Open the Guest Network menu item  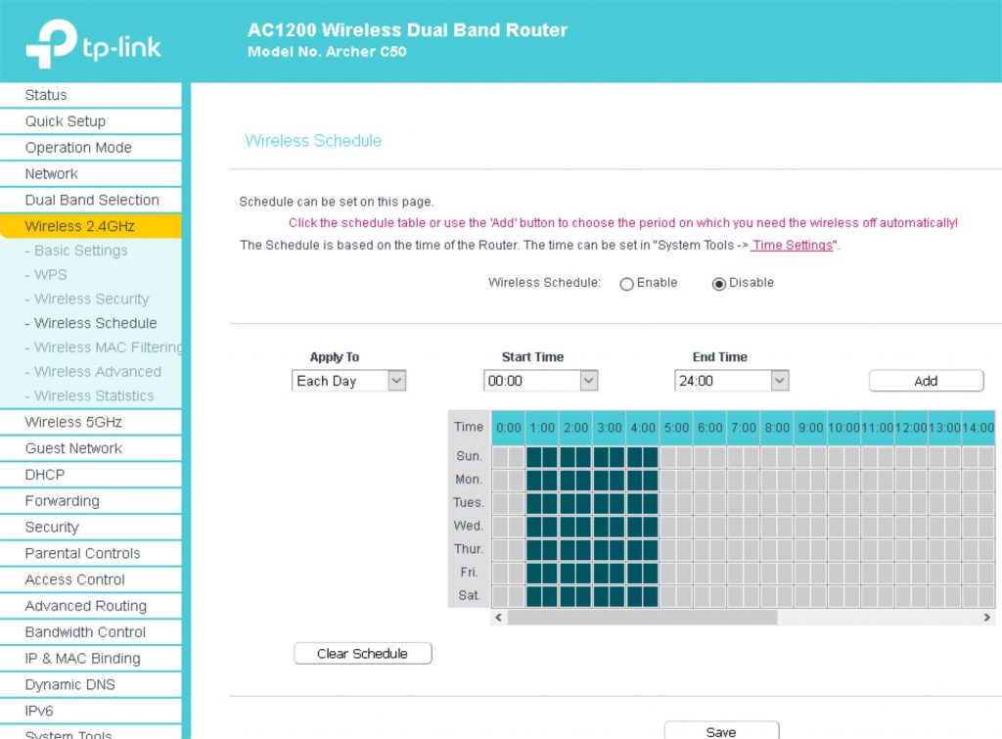click(91, 448)
